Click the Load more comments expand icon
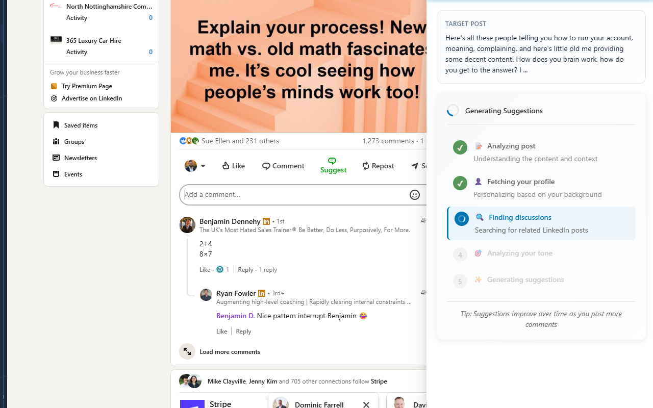Image resolution: width=653 pixels, height=408 pixels. (187, 351)
